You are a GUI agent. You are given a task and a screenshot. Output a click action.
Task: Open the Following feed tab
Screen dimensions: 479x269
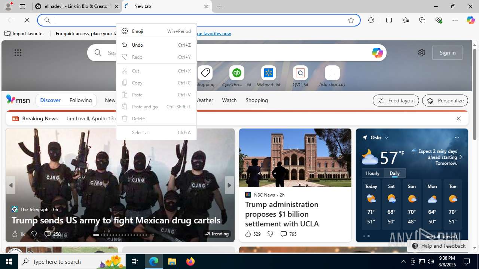point(80,100)
